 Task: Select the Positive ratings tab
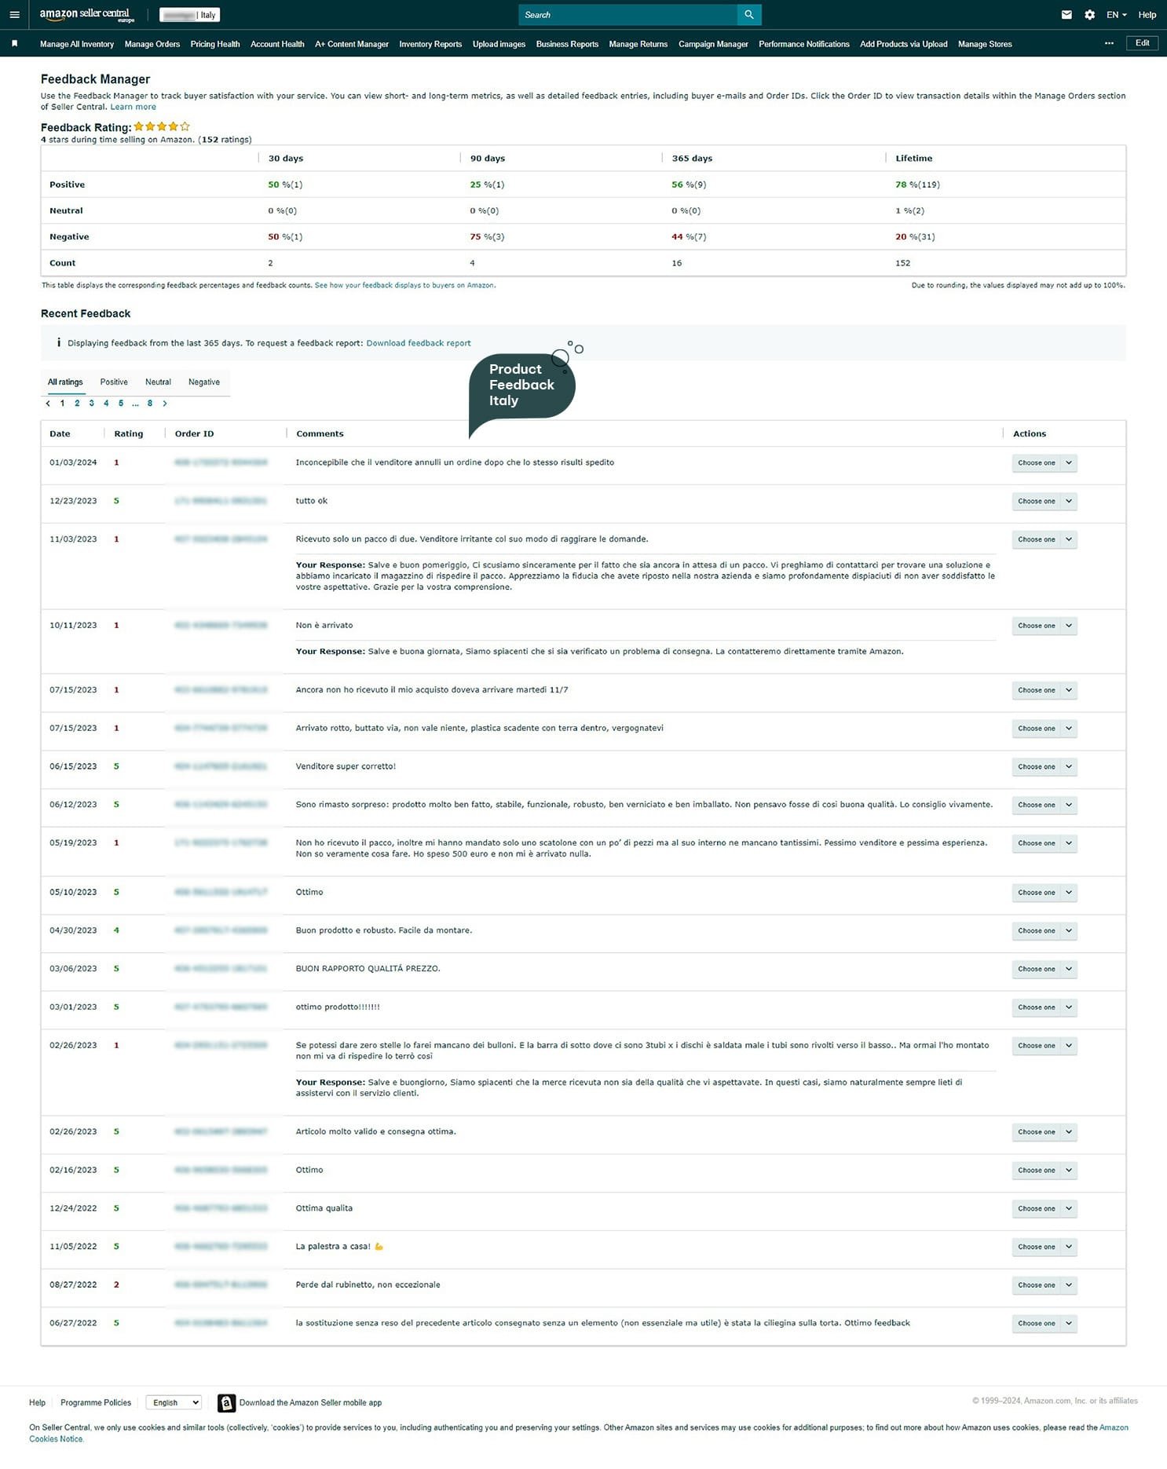tap(114, 382)
